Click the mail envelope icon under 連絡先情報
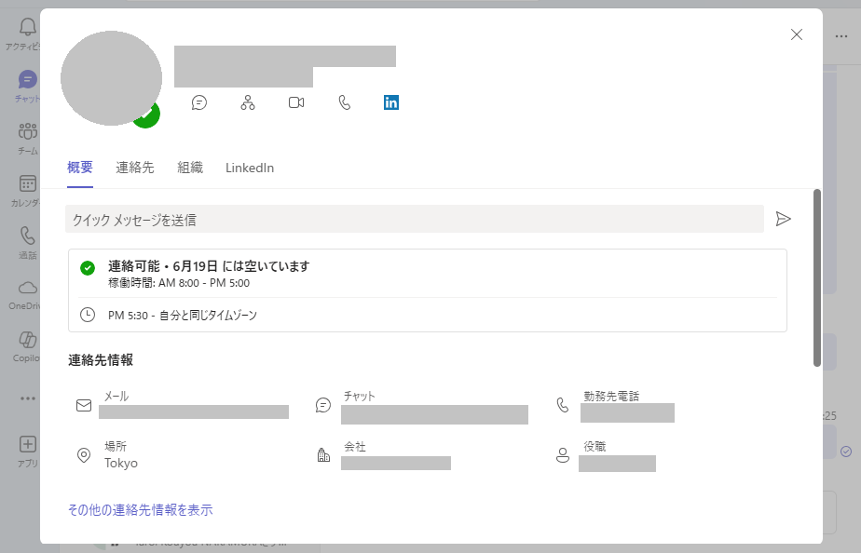This screenshot has width=861, height=553. pos(84,405)
